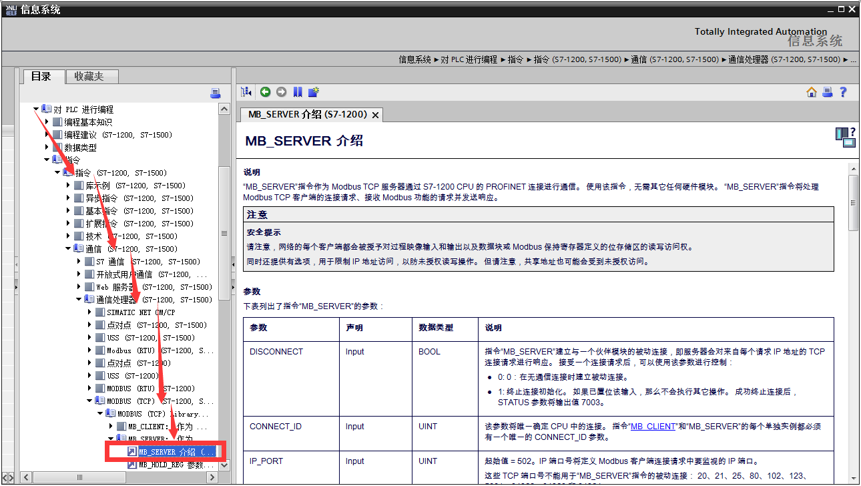This screenshot has height=486, width=861.
Task: Click the gray book icon of 编程基本知识
Action: tap(57, 122)
